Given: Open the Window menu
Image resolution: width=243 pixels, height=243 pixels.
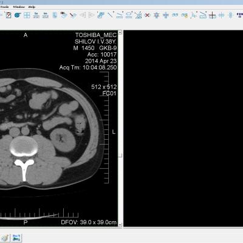Looking at the screenshot, I should point(19,7).
